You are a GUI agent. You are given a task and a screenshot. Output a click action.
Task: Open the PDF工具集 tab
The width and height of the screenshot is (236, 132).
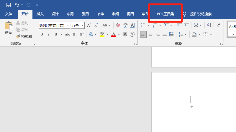165,14
